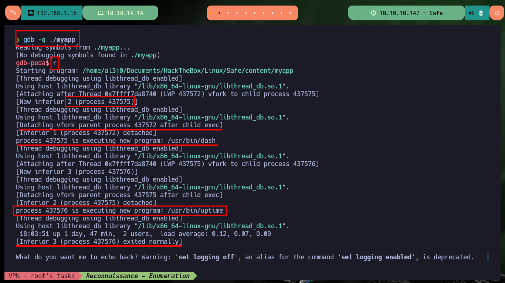Click the ethernet icon beside 192.168.1.15
The width and height of the screenshot is (505, 283).
(30, 13)
